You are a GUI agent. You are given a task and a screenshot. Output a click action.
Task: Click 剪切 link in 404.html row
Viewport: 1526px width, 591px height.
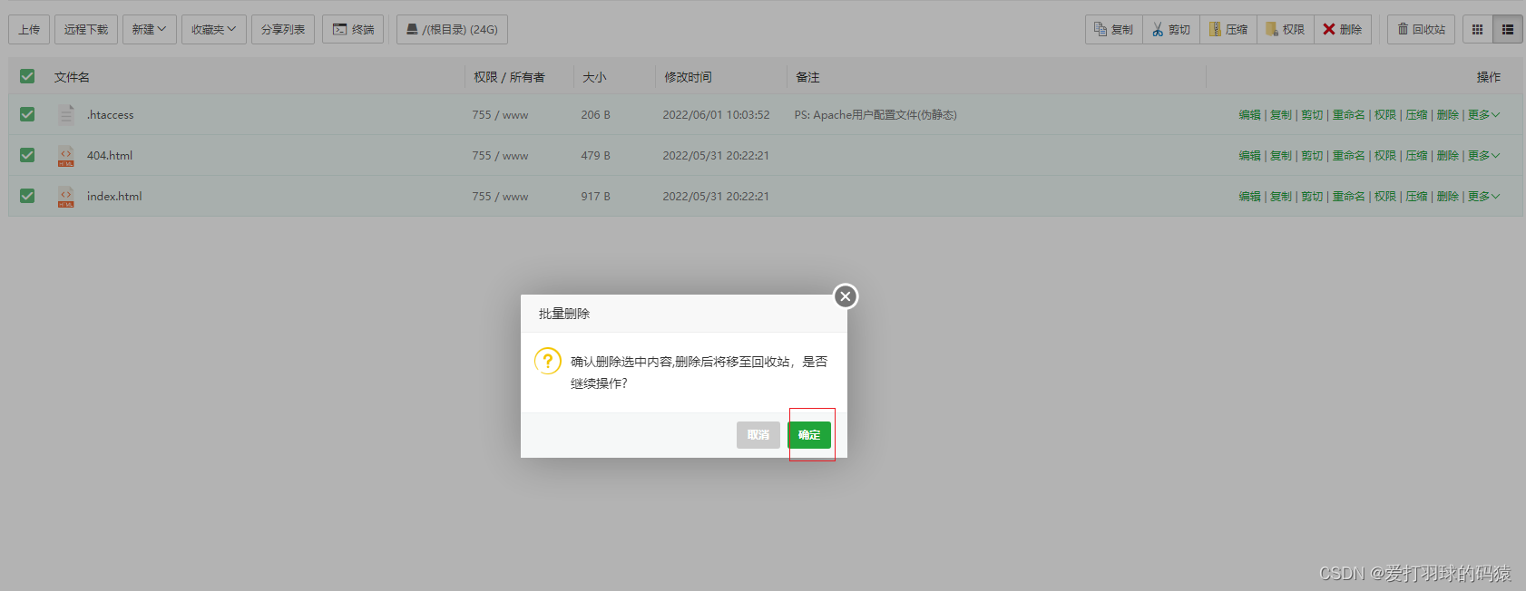pos(1312,156)
